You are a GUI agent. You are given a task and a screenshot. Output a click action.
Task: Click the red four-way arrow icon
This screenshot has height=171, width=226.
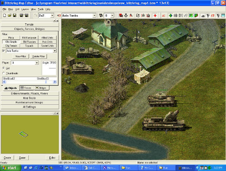[x=155, y=15]
